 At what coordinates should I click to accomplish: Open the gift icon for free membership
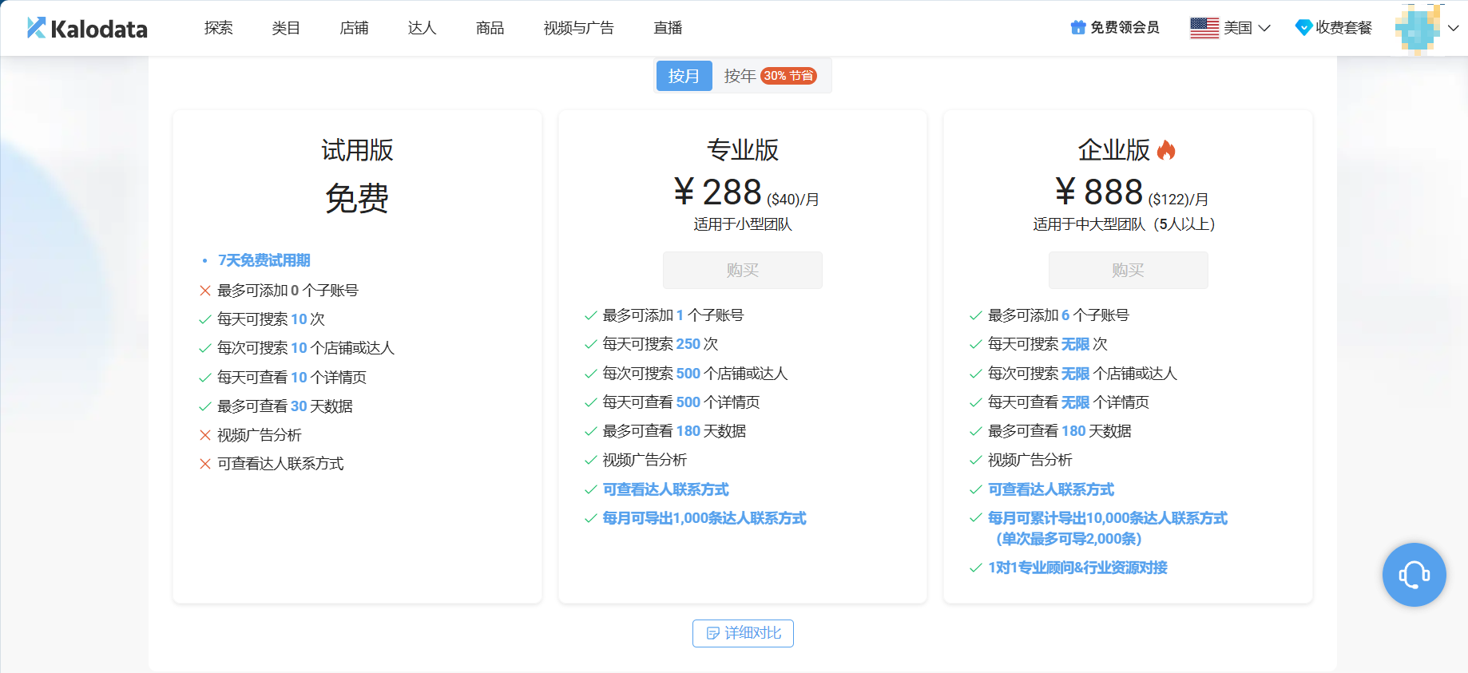point(1078,28)
